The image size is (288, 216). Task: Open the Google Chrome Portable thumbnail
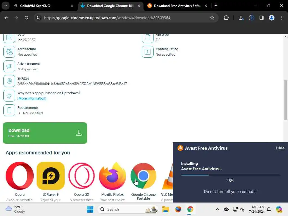click(x=143, y=176)
